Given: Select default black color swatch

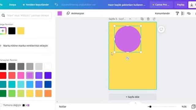Looking at the screenshot, I should [3, 66].
